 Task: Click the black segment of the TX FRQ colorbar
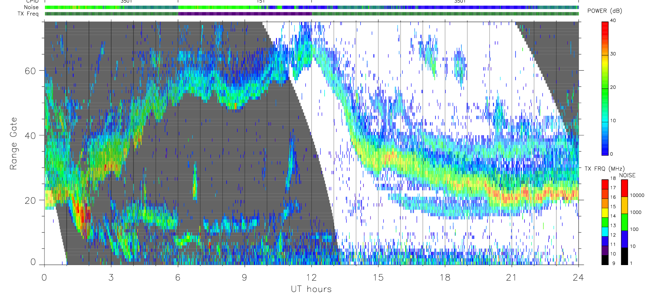click(x=605, y=260)
